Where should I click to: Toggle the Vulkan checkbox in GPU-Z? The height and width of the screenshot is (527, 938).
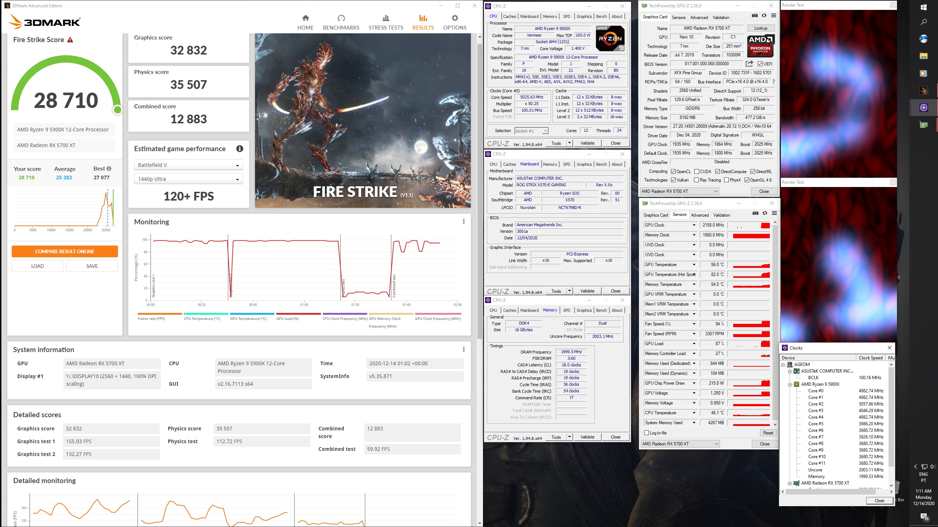pos(673,180)
